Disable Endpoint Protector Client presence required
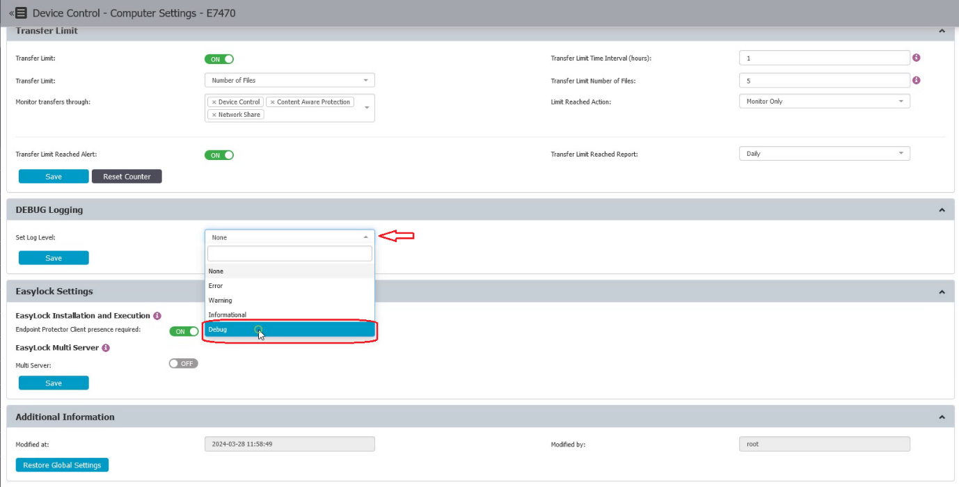This screenshot has width=959, height=487. [x=184, y=331]
